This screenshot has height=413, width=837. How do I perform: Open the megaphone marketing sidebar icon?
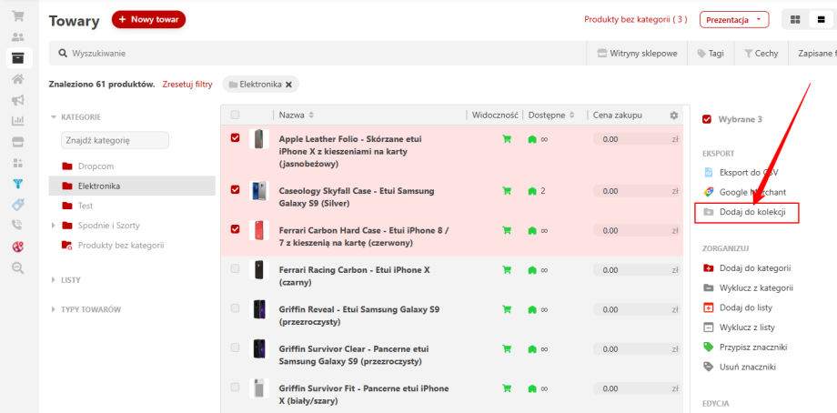click(18, 99)
